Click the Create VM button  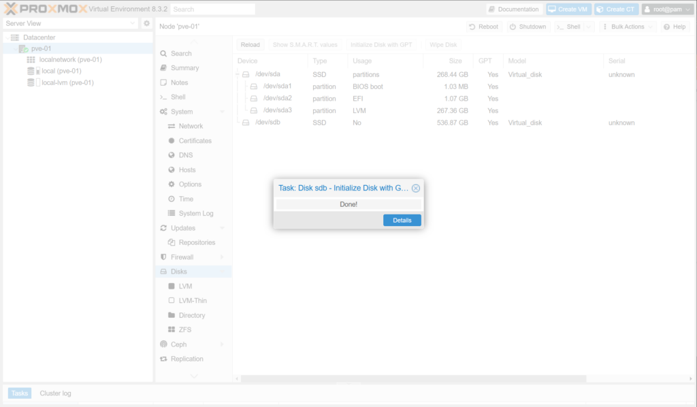[x=568, y=10]
